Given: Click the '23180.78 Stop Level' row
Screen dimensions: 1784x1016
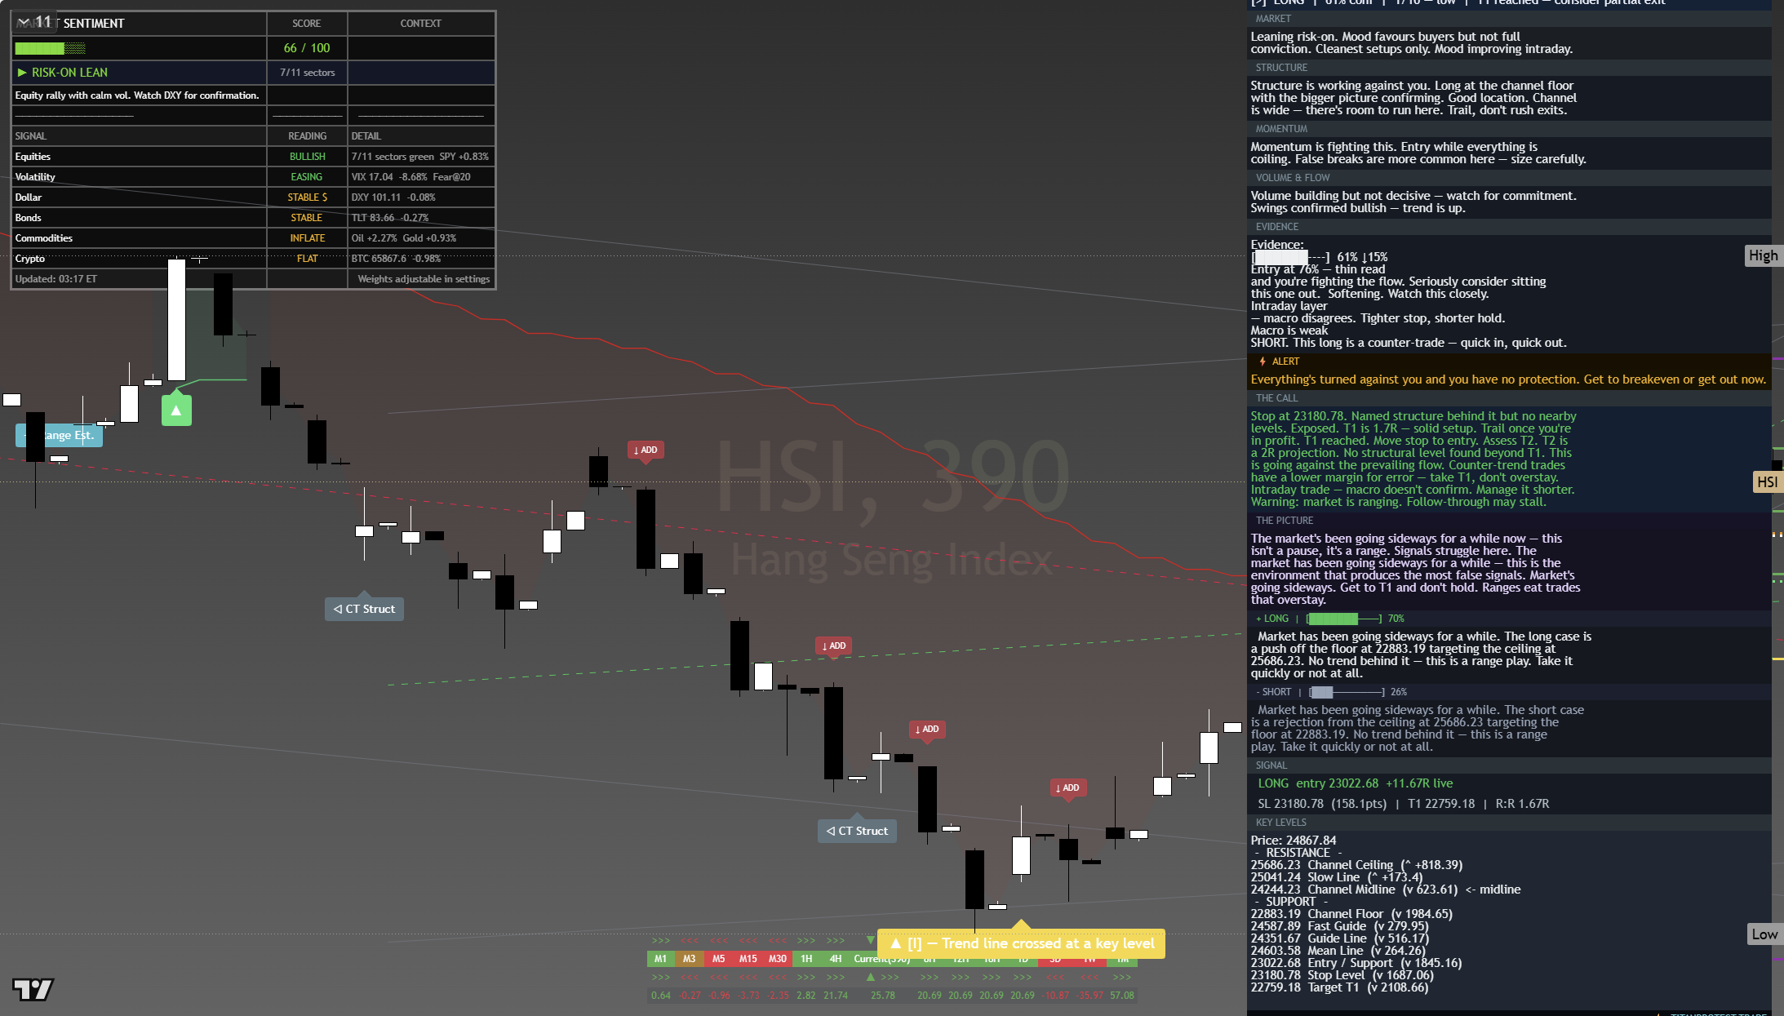Looking at the screenshot, I should (1342, 975).
